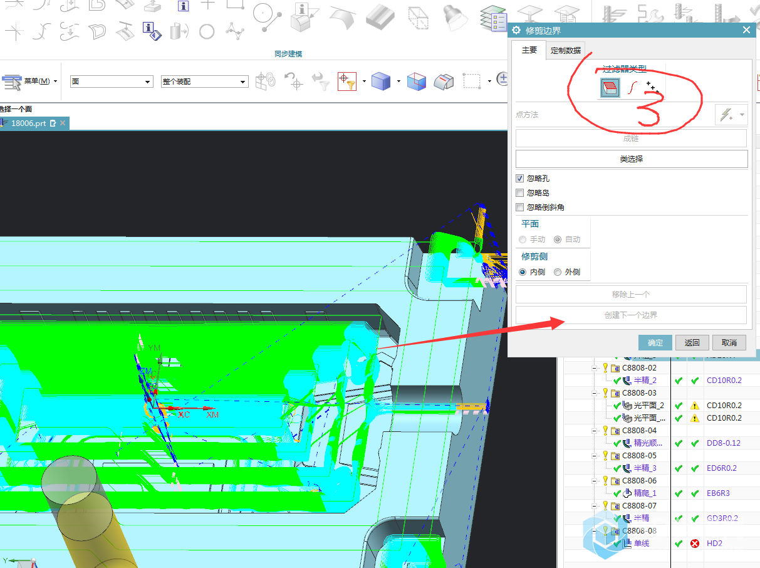Viewport: 760px width, 568px height.
Task: Click the reset-arrow crosshair icon in selection bar
Action: pyautogui.click(x=293, y=82)
